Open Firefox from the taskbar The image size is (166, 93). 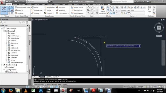[11, 91]
